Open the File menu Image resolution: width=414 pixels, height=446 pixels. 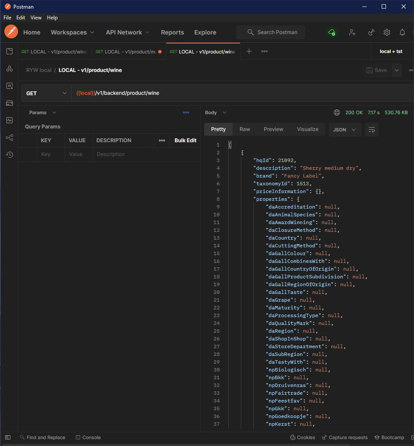7,18
